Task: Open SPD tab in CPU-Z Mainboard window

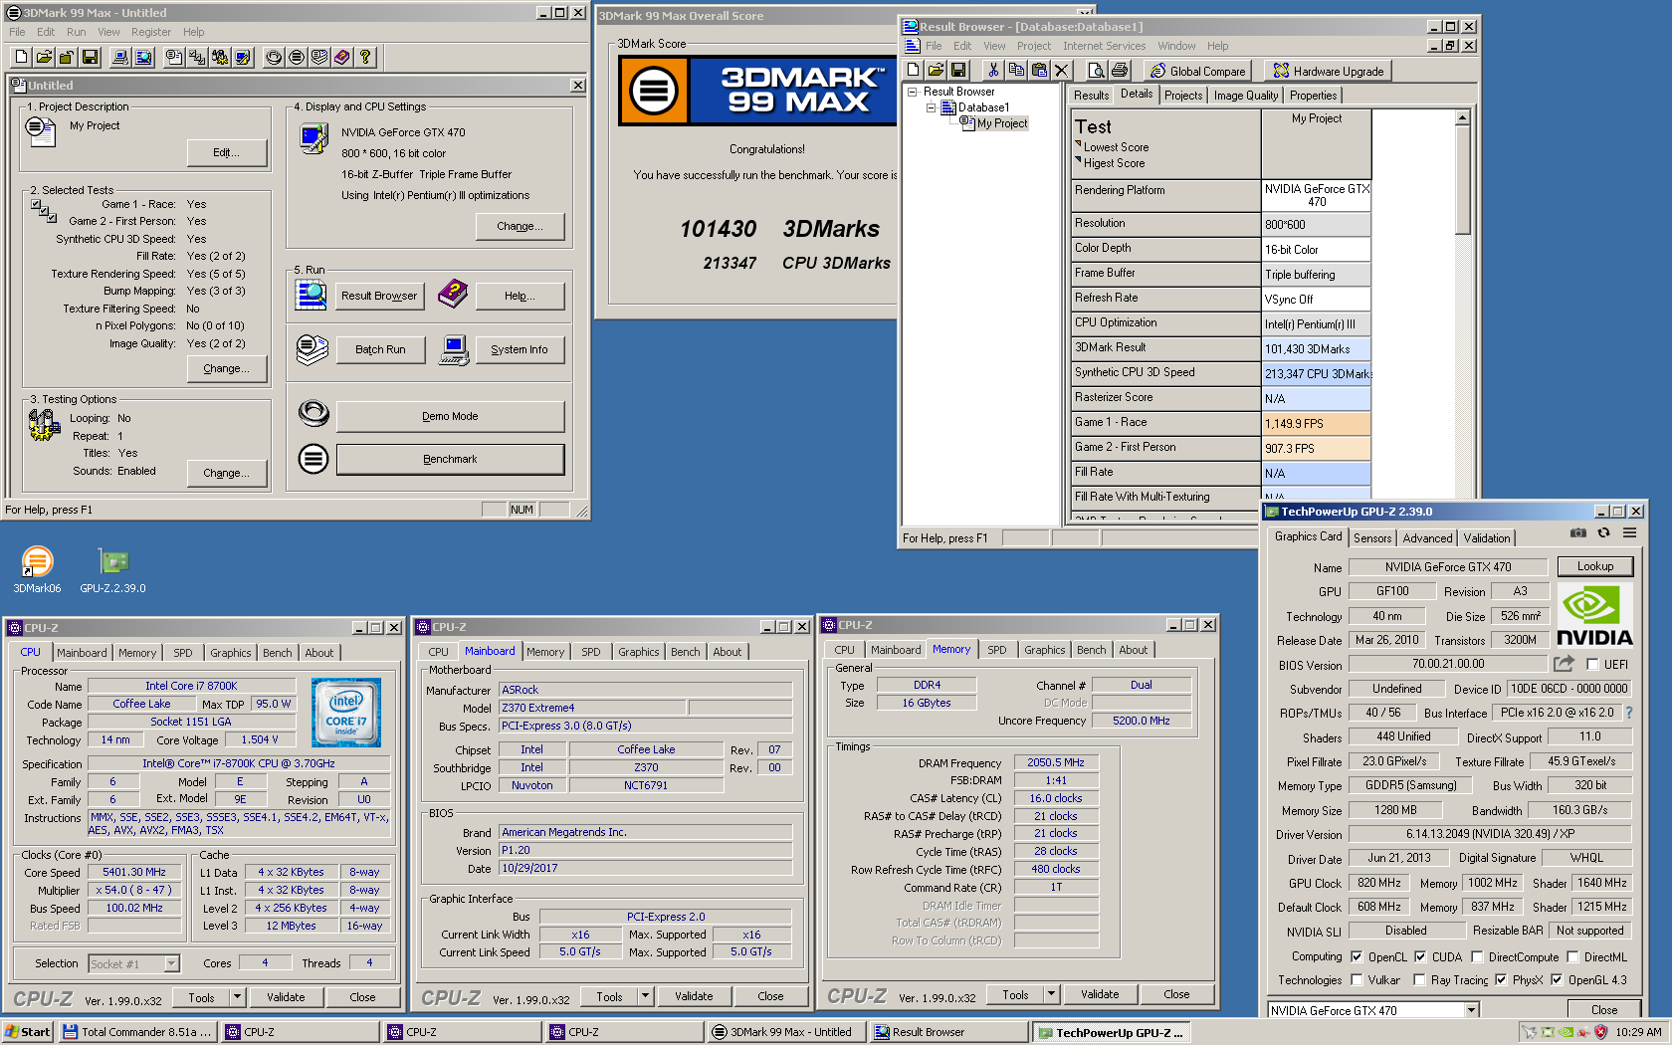Action: (591, 652)
